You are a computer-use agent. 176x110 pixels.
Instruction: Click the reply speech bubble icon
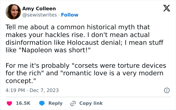(x=42, y=103)
